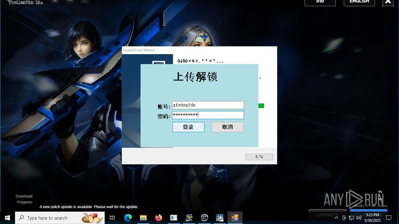The width and height of the screenshot is (399, 224).
Task: Click the InstallShield Wizard title bar
Action: click(199, 50)
